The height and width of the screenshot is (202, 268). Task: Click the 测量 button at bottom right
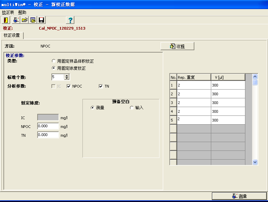click(239, 196)
